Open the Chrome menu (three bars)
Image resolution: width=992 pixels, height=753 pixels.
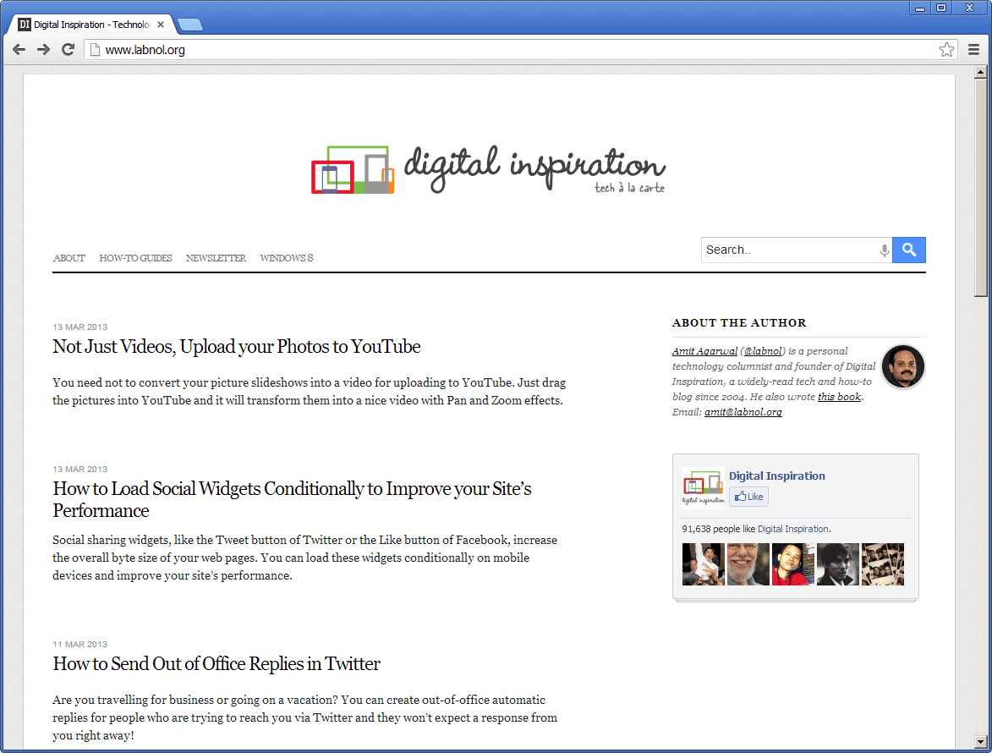(x=973, y=49)
